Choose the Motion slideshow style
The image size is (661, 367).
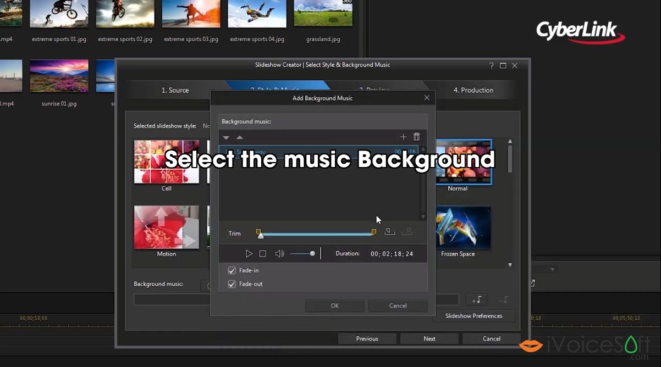(x=167, y=227)
